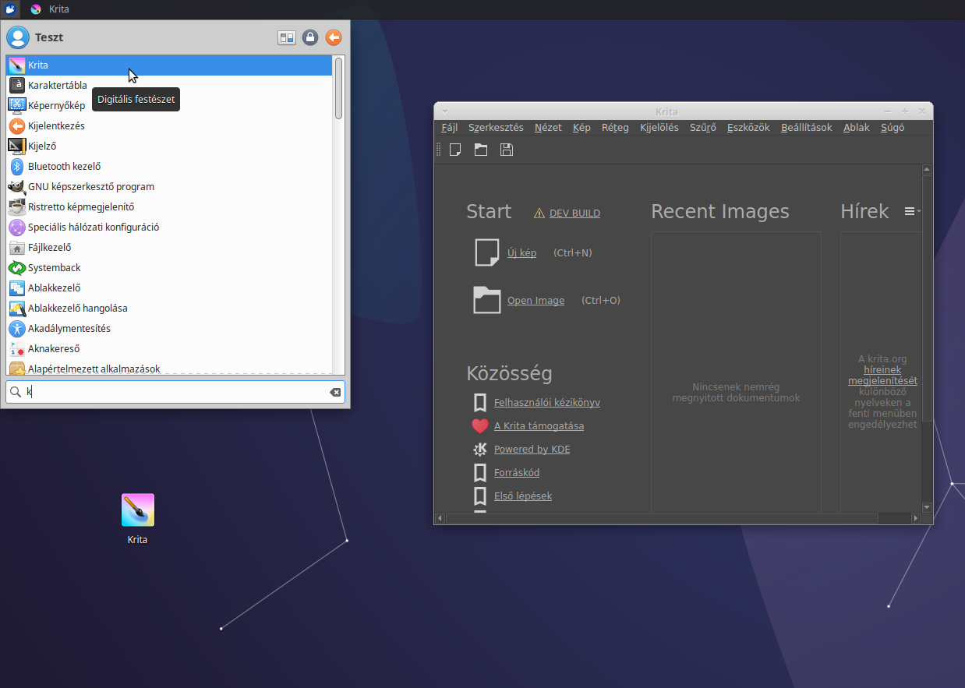Open the Fájl menu

click(x=450, y=128)
